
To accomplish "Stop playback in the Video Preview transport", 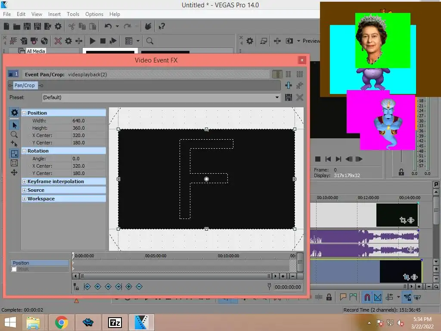I will pos(318,159).
